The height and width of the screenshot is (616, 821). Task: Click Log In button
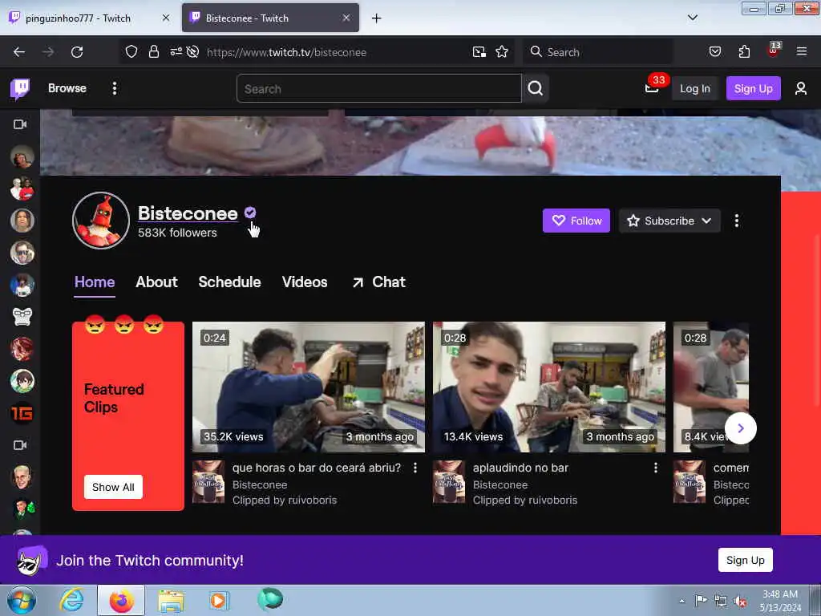tap(695, 88)
